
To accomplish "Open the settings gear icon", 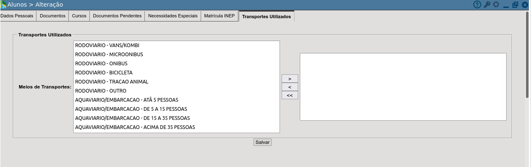I will pyautogui.click(x=496, y=5).
